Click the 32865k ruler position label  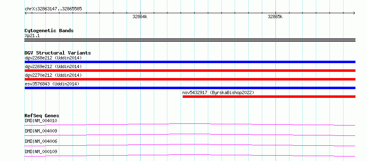(x=275, y=17)
